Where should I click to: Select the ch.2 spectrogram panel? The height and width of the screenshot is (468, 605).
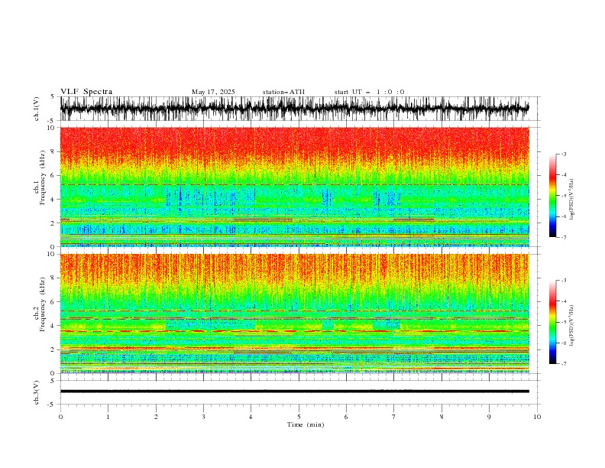[x=294, y=314]
